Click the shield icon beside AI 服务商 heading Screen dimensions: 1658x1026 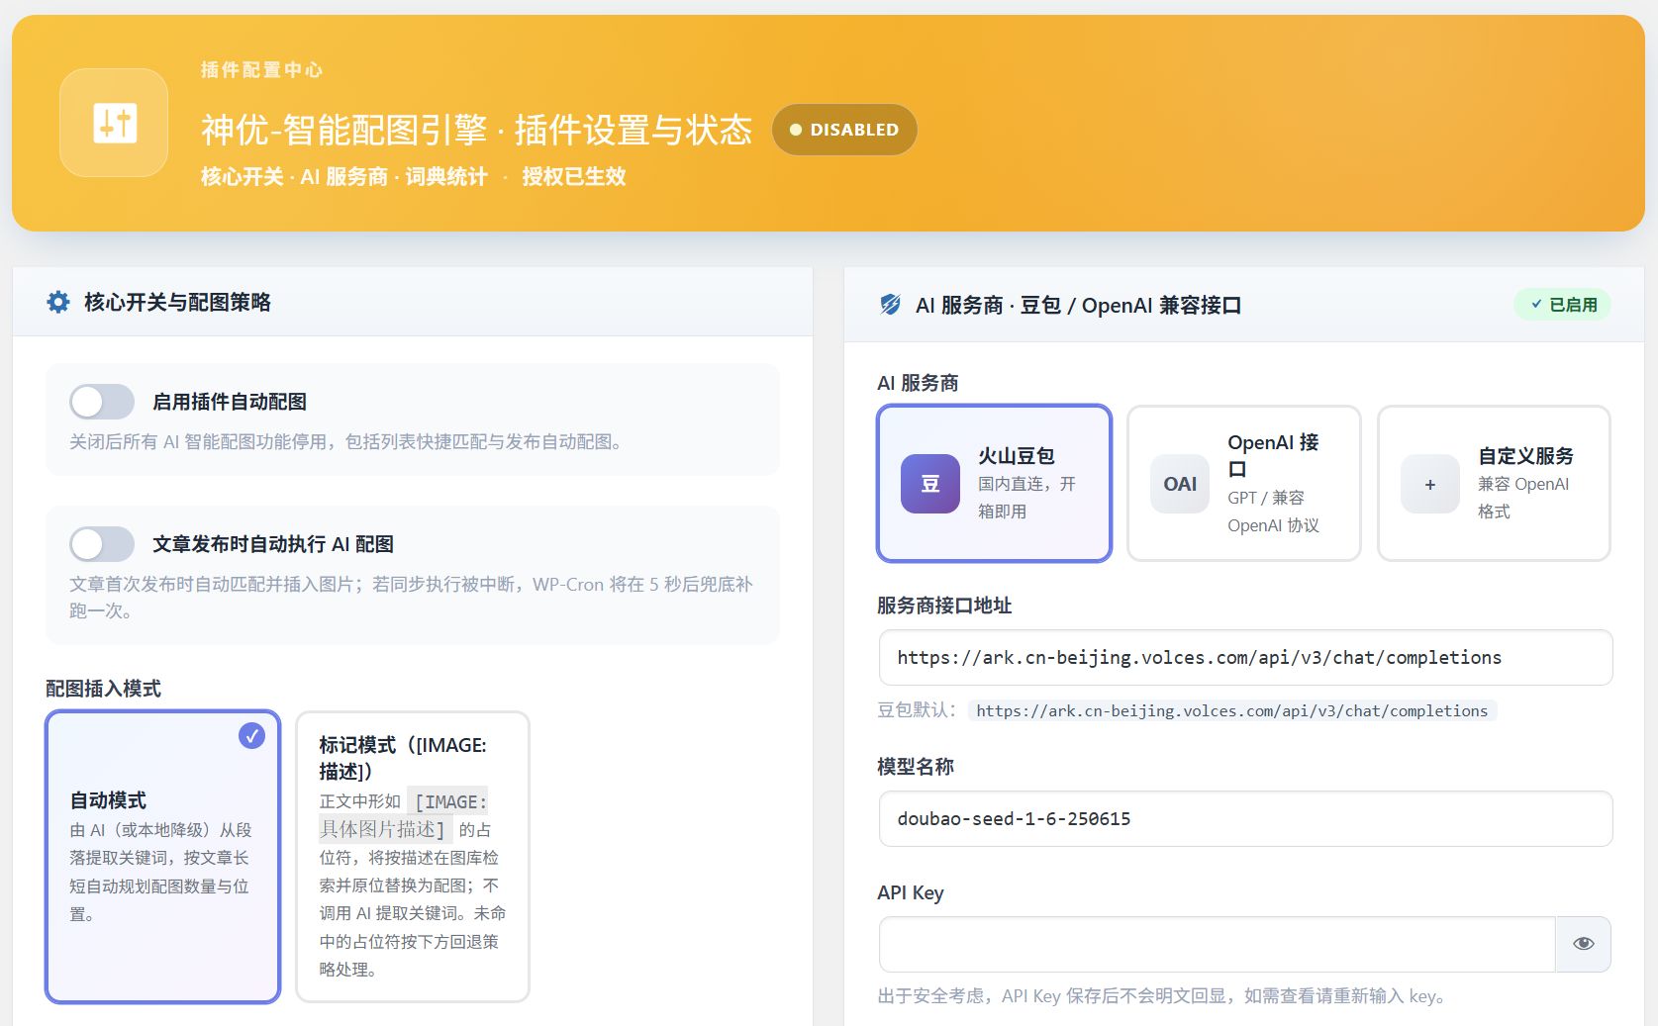pyautogui.click(x=890, y=305)
